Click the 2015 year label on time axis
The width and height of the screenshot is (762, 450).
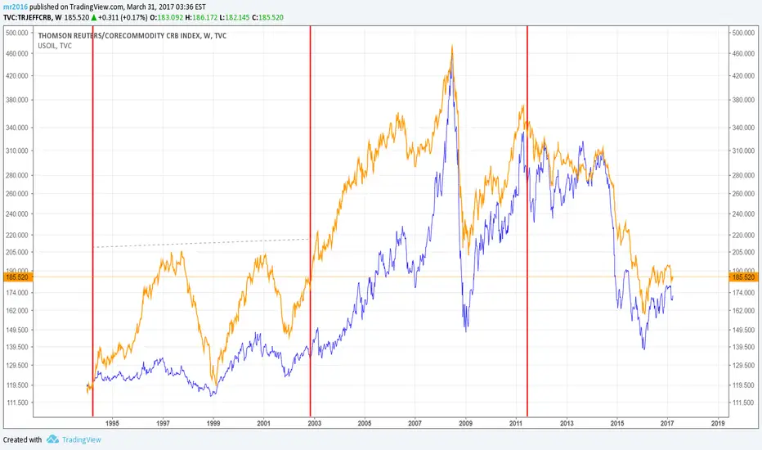617,423
